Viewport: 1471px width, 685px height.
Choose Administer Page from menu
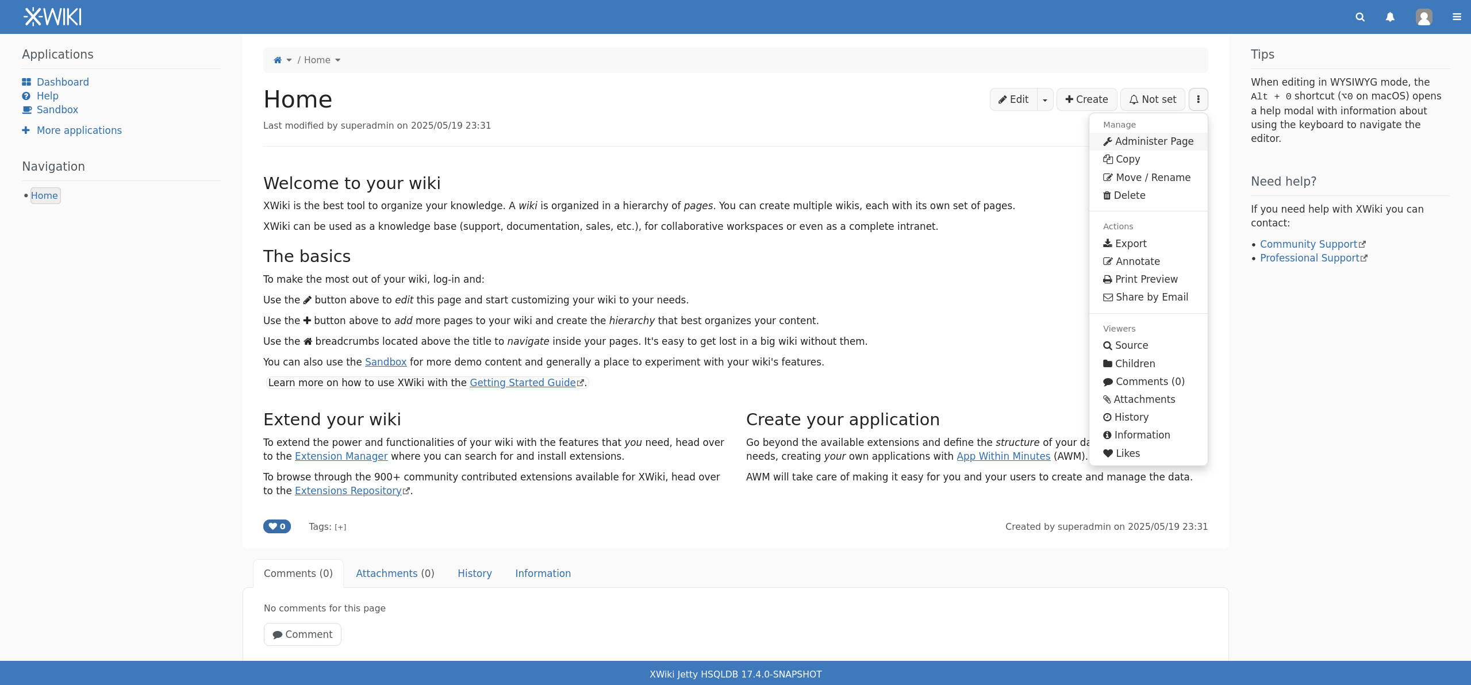click(x=1148, y=141)
